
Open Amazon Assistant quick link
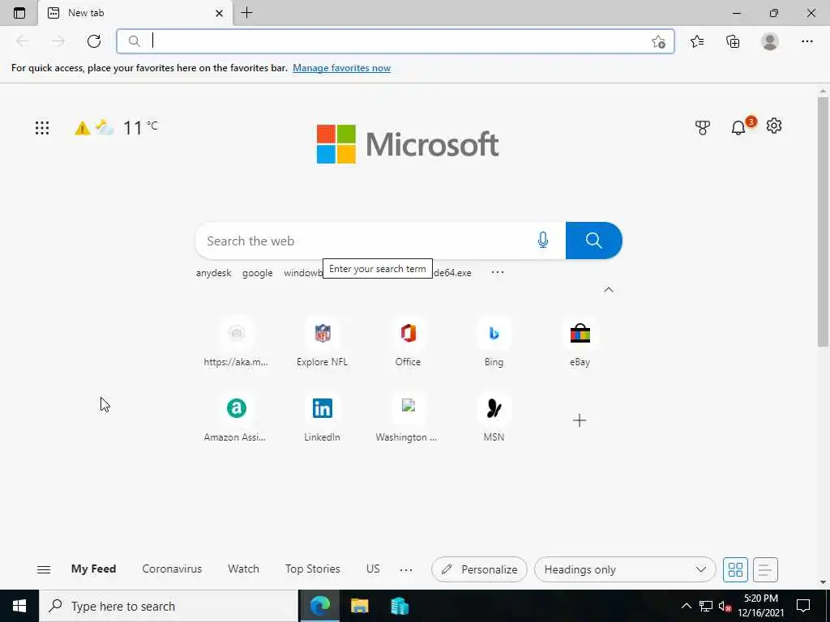click(236, 418)
